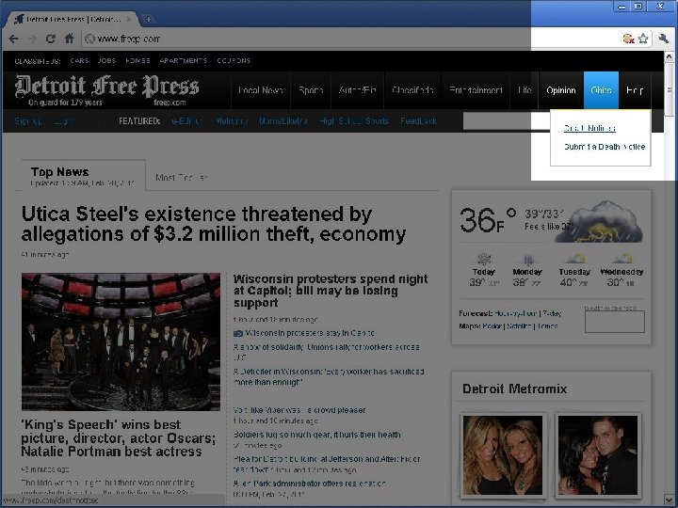Screen dimensions: 678x508
Task: Open the Entertainment menu
Action: tap(476, 90)
